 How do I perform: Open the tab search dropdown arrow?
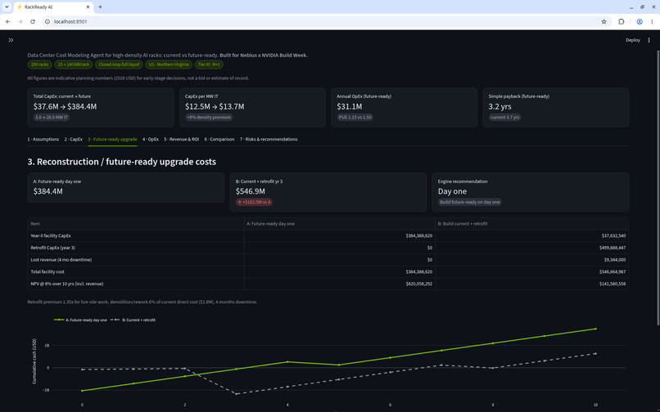click(x=7, y=7)
